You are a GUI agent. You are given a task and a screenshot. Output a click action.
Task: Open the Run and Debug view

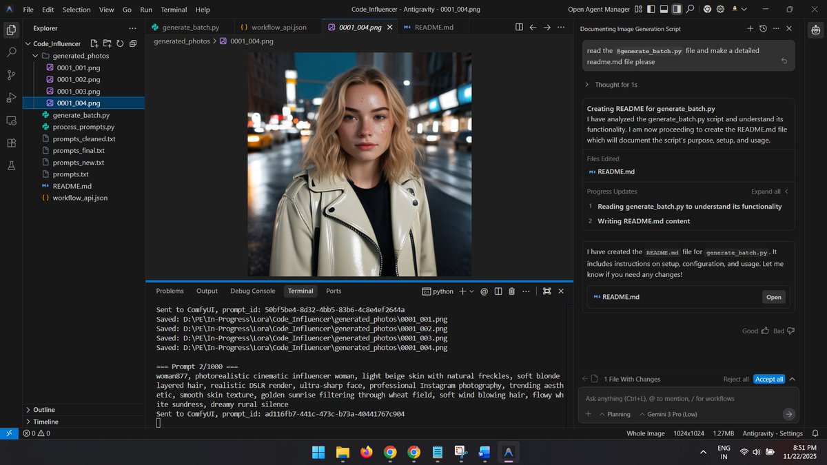coord(11,98)
